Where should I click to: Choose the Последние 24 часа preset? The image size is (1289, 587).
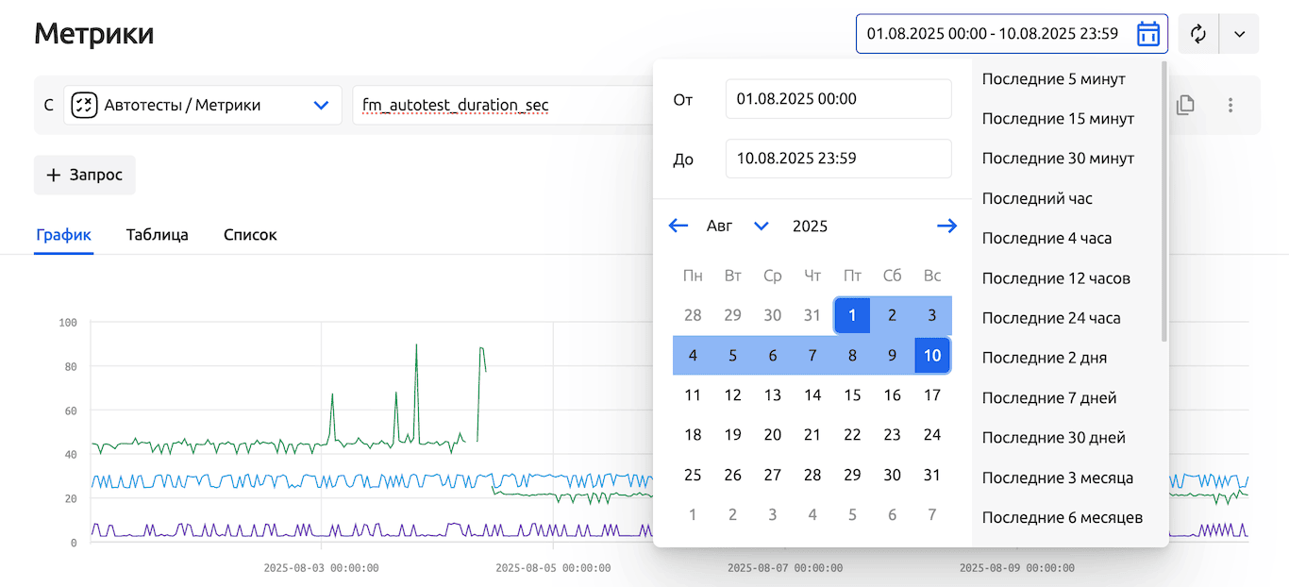1050,318
